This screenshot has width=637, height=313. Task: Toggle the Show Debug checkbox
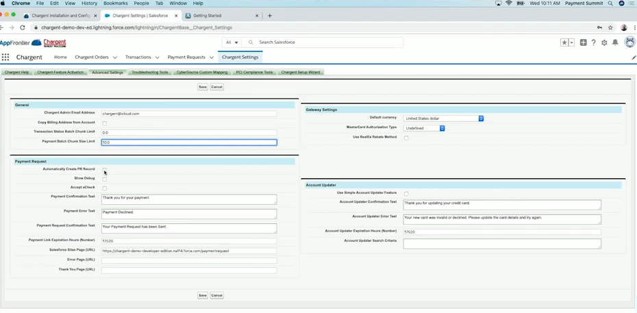point(104,179)
